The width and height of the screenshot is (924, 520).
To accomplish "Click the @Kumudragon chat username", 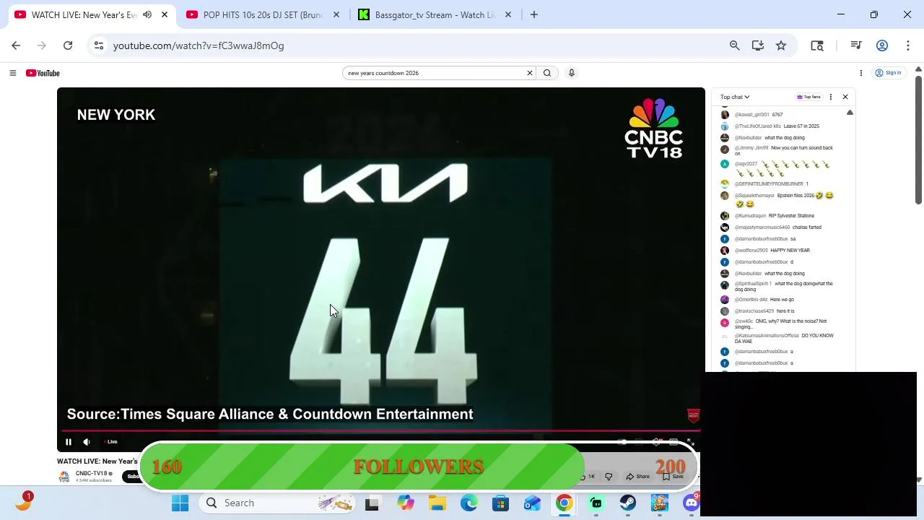I will coord(750,216).
